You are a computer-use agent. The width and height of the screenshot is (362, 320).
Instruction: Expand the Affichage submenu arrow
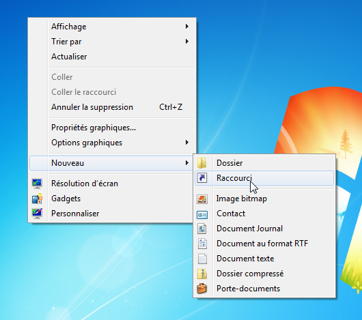(187, 27)
